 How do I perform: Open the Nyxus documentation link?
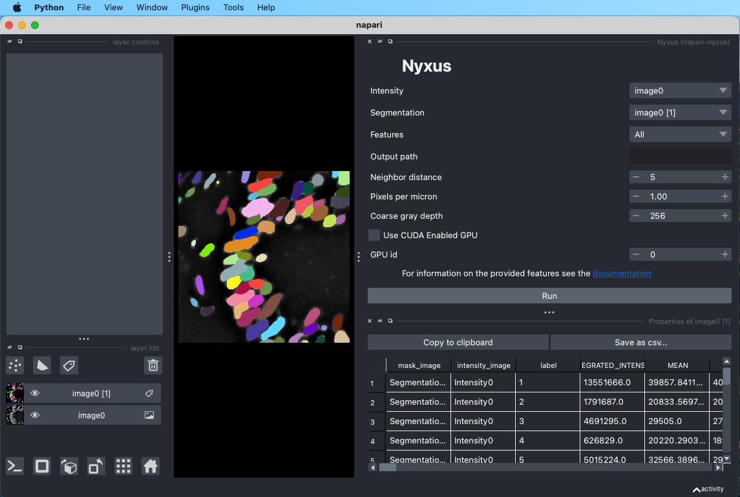622,274
